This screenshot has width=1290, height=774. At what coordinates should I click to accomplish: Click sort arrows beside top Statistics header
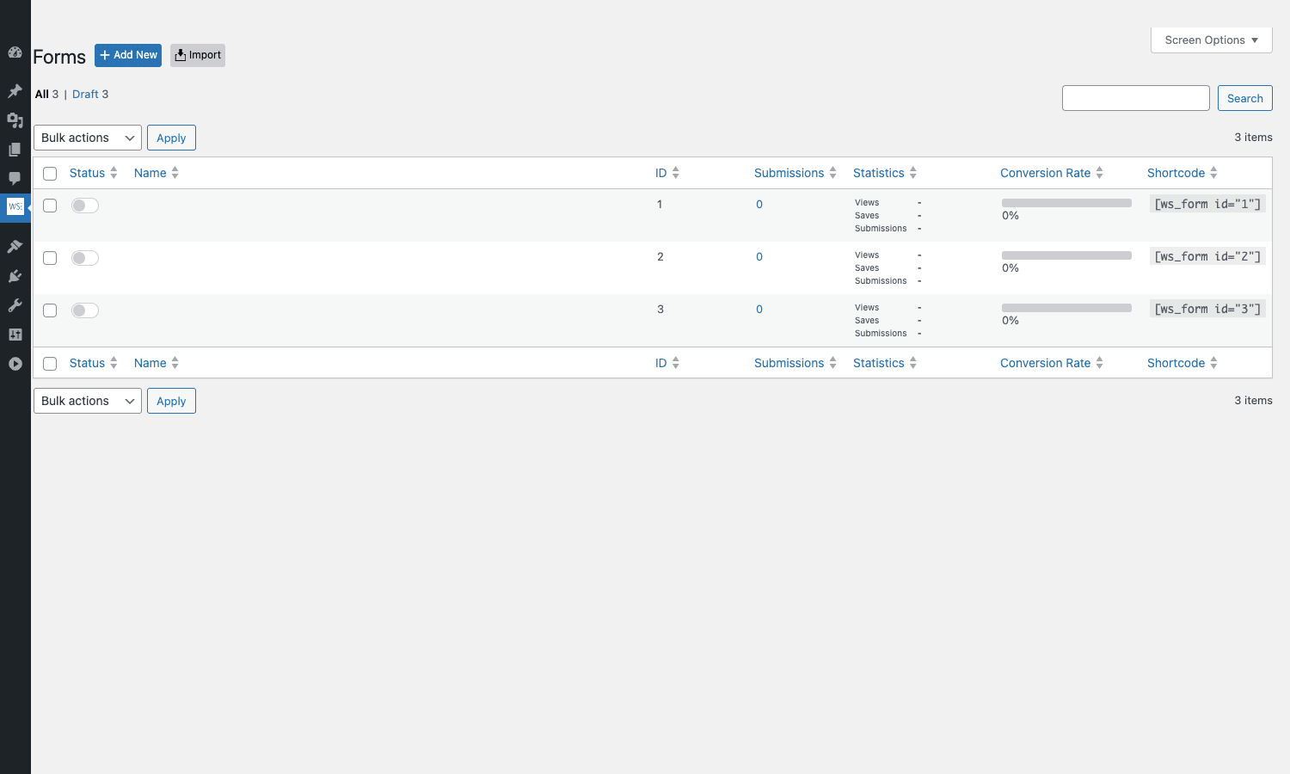[x=913, y=173]
